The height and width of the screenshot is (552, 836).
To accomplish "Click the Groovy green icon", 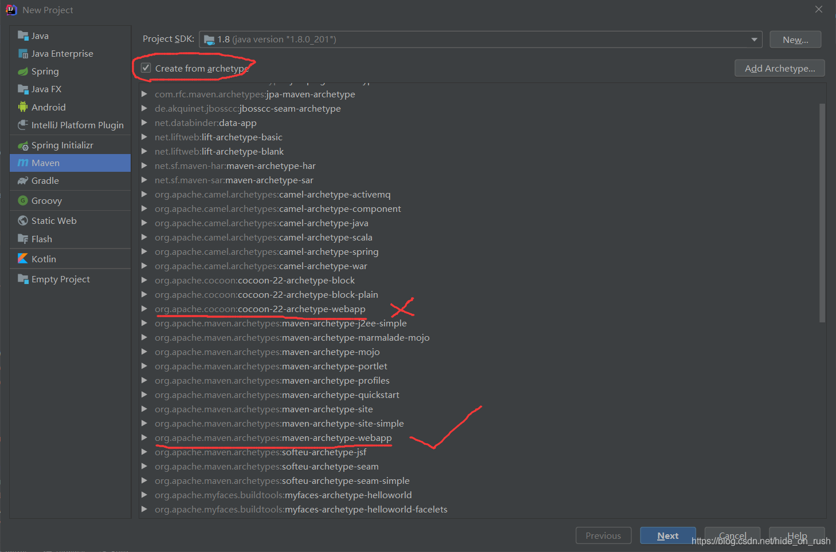I will click(23, 200).
